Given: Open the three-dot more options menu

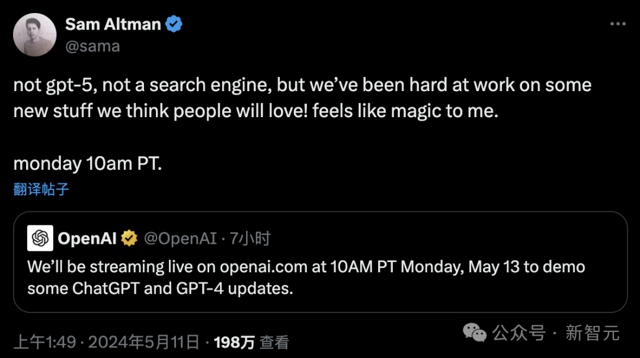Looking at the screenshot, I should click(x=617, y=24).
